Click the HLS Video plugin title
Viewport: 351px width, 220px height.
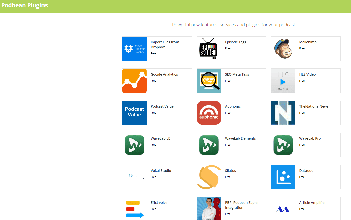[x=308, y=74]
